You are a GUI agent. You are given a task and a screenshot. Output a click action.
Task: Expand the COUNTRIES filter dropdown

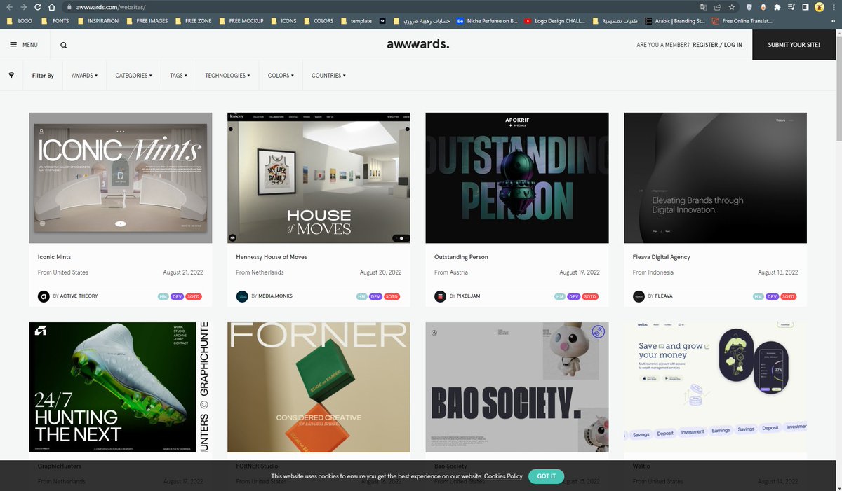coord(328,75)
